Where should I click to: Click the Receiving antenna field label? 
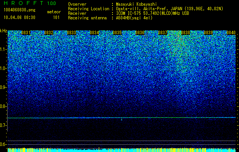click(87, 18)
